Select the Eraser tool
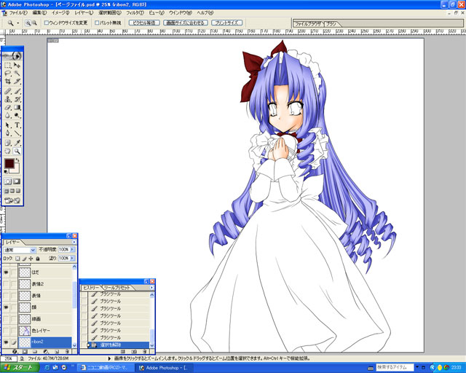Screen dimensions: 466x373 tap(8, 107)
